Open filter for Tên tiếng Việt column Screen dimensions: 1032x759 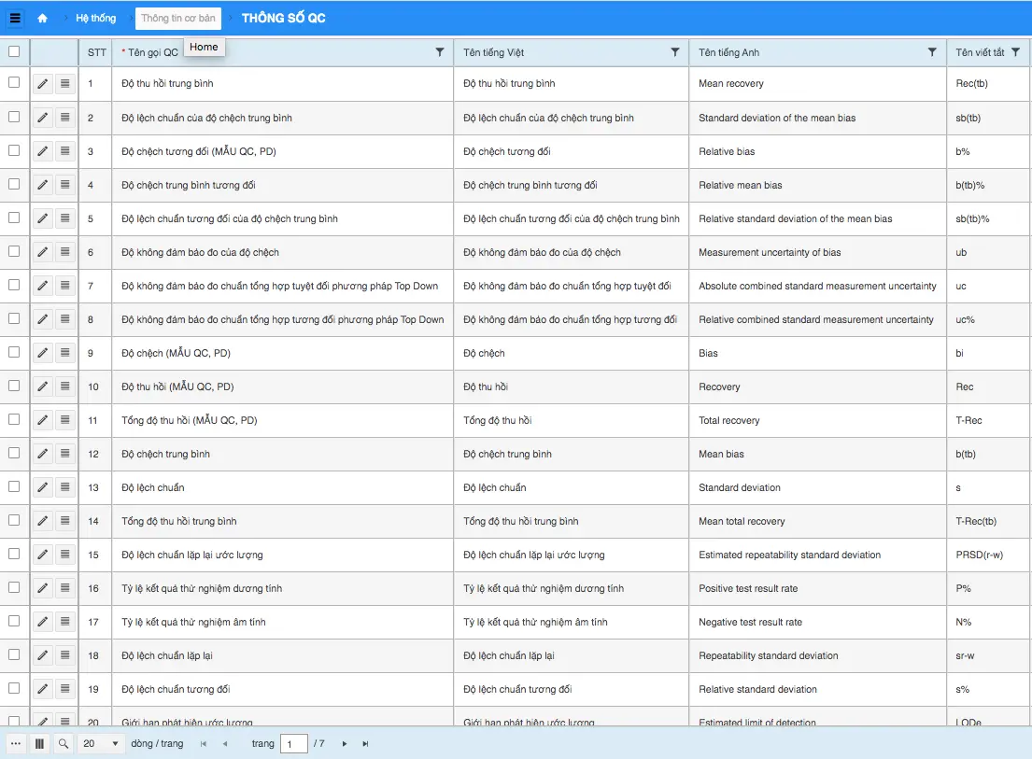point(674,52)
